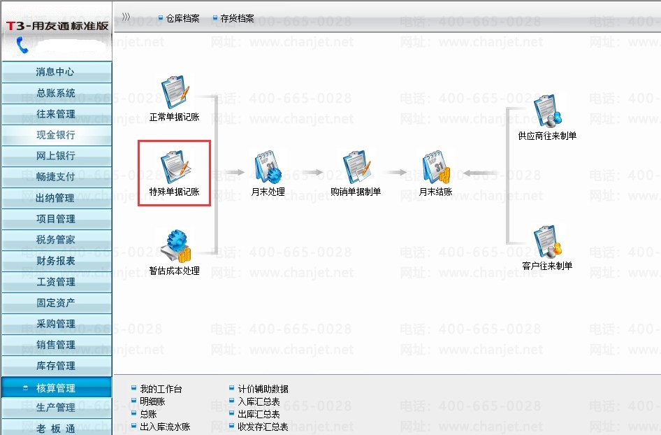Open 网上银行 module
The image size is (661, 435).
pos(57,156)
